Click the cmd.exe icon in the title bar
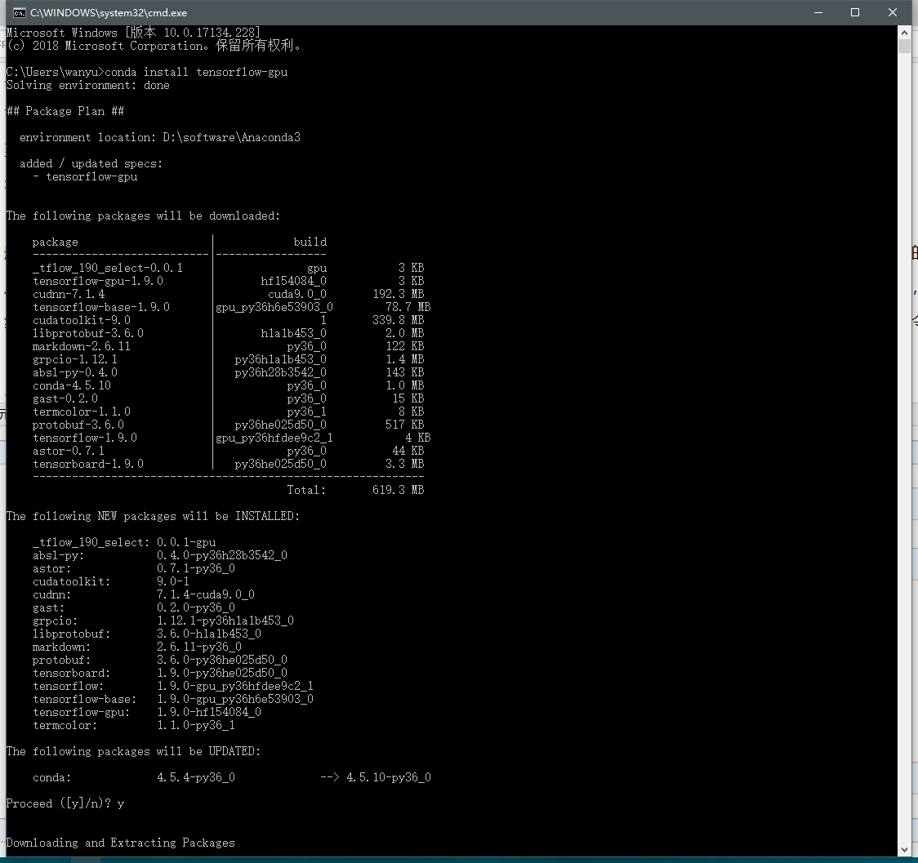Image resolution: width=918 pixels, height=863 pixels. tap(19, 13)
